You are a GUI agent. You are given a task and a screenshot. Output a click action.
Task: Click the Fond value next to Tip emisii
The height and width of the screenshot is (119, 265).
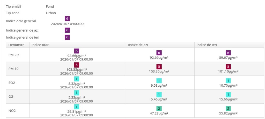click(x=50, y=6)
